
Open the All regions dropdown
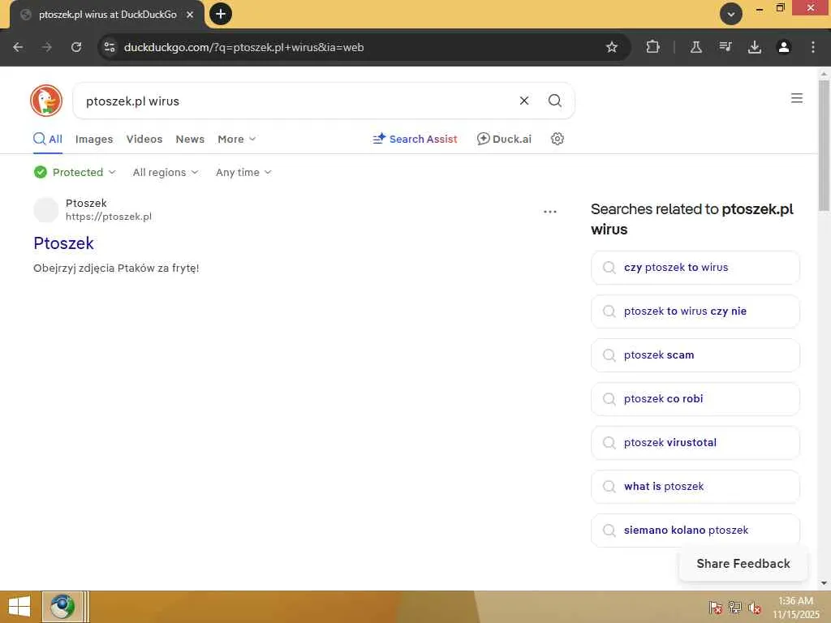point(166,172)
